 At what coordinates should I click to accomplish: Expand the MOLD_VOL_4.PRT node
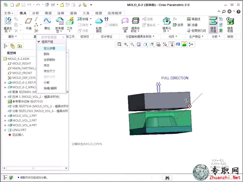[x=5, y=125]
